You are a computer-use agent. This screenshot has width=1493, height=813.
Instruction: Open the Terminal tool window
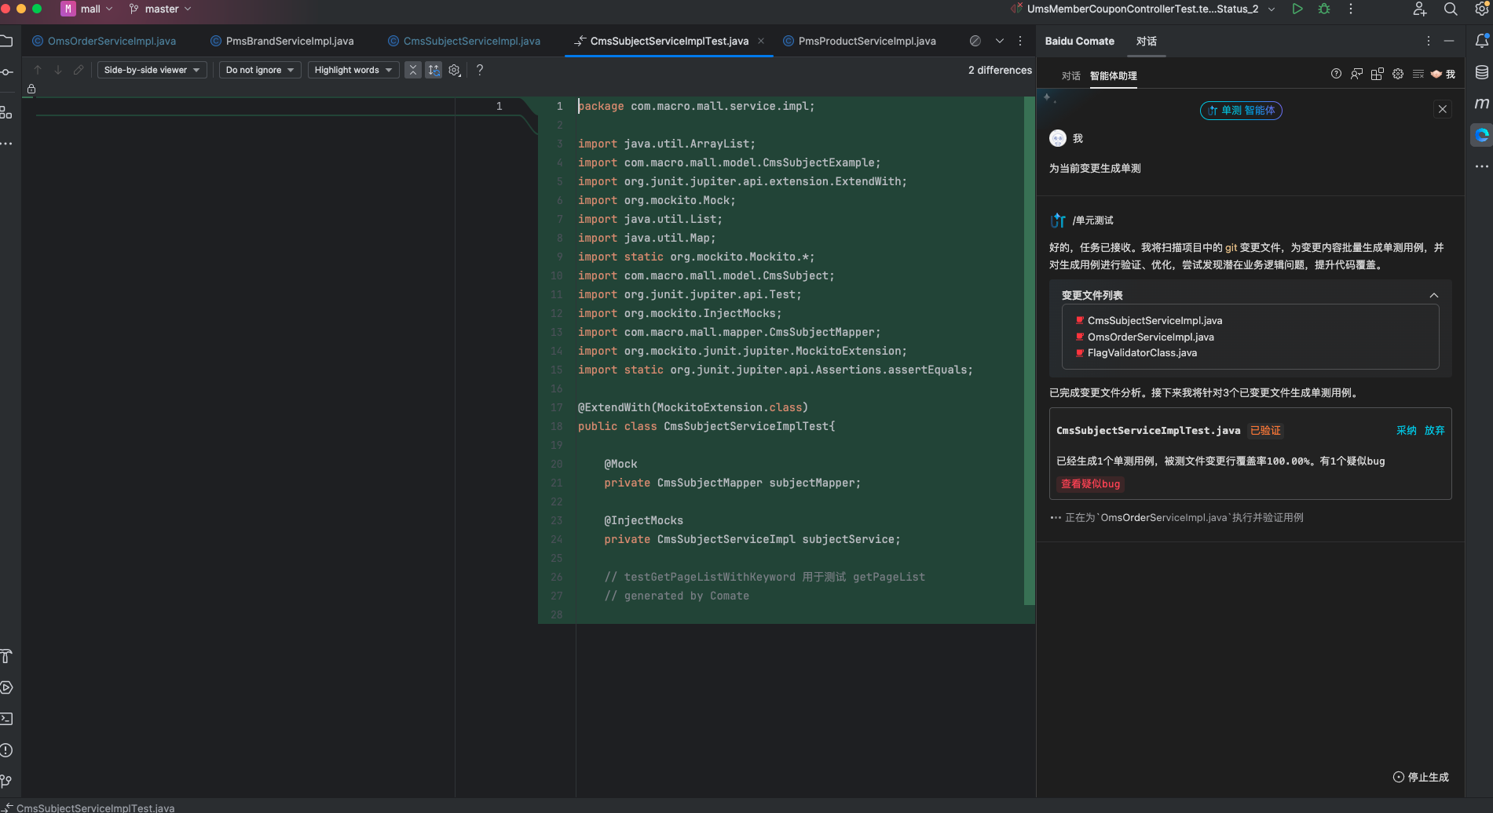tap(6, 719)
